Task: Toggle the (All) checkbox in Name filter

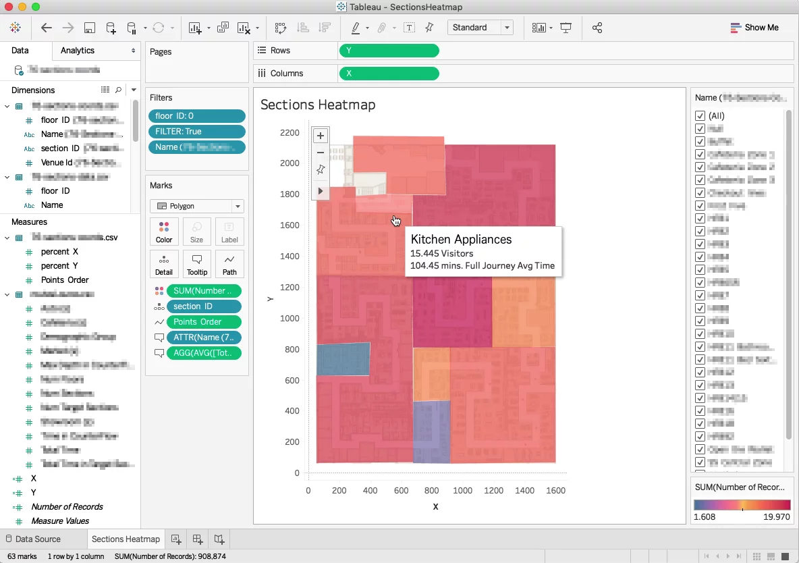Action: pos(700,115)
